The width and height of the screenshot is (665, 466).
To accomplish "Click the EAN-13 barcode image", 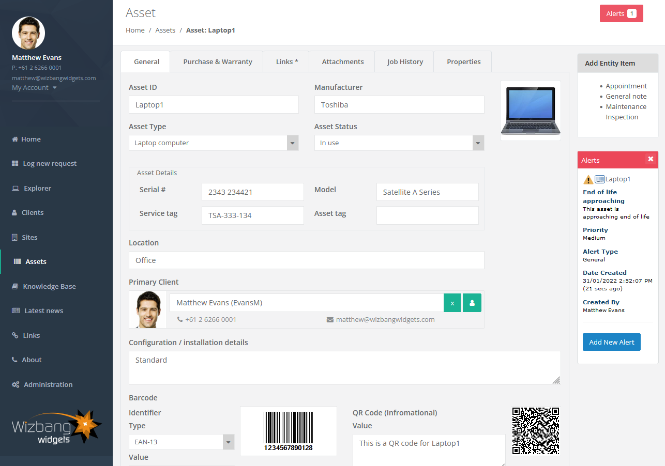I will tap(288, 431).
